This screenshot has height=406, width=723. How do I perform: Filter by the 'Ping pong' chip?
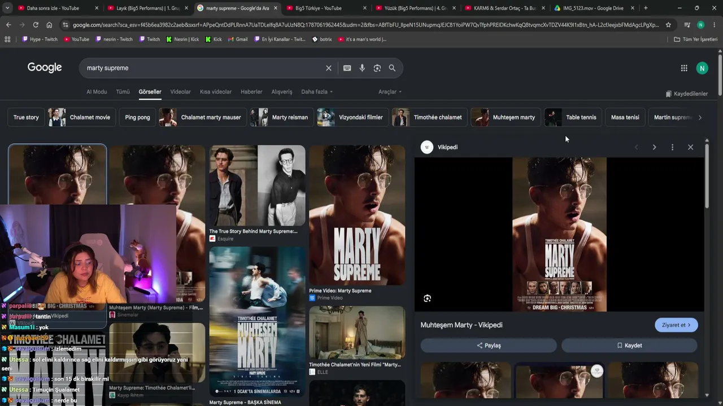[x=137, y=117]
